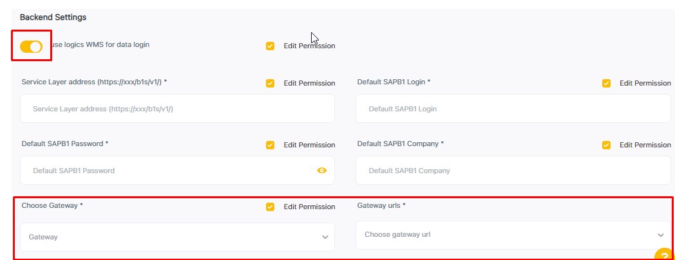Toggle the use logics WMS switch
This screenshot has height=260, width=675.
tap(31, 46)
